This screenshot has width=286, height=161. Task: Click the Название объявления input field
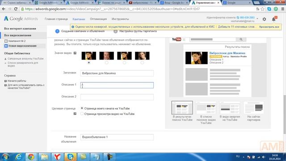[x=117, y=137]
